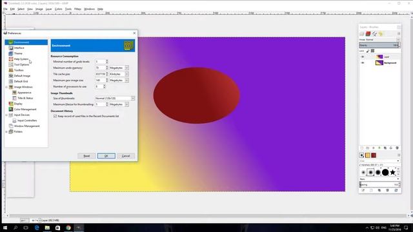413x232 pixels.
Task: Click Maximum new image size value field
Action: point(101,80)
